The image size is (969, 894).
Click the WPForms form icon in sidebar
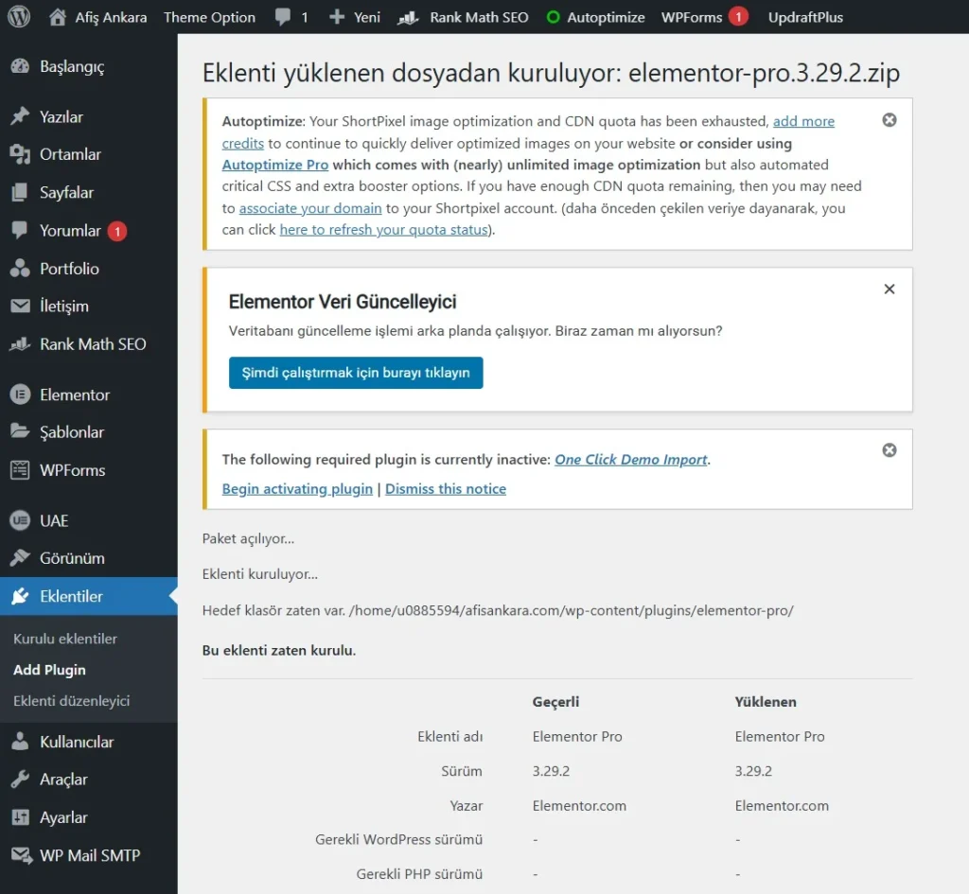[x=20, y=470]
